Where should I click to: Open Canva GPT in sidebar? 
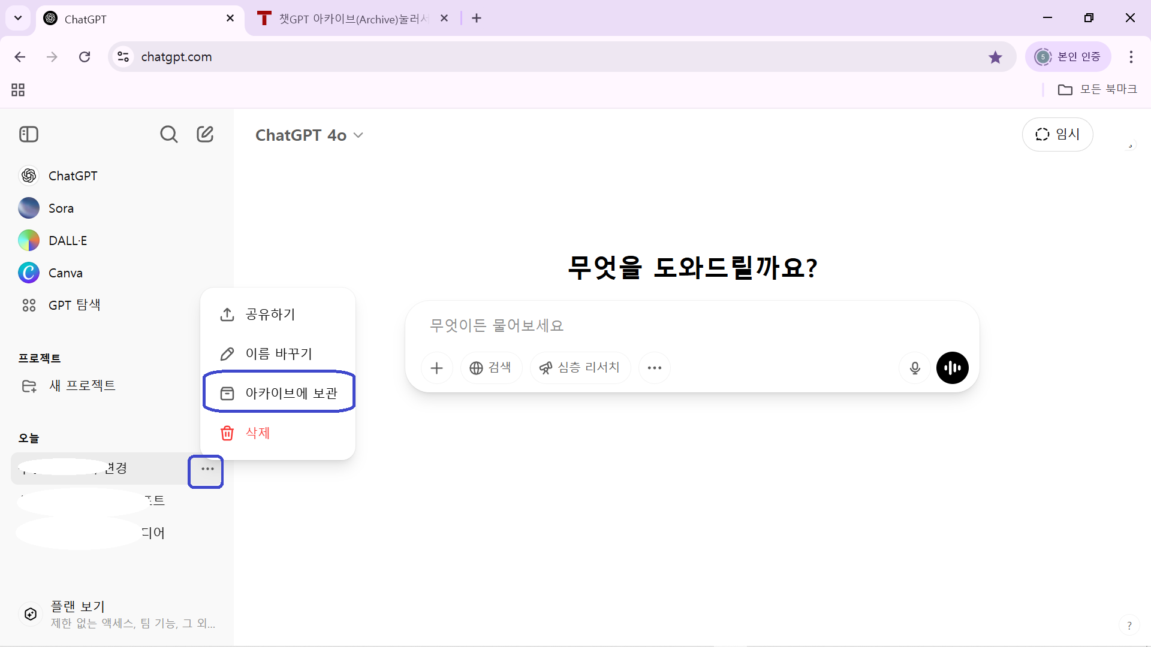(65, 273)
